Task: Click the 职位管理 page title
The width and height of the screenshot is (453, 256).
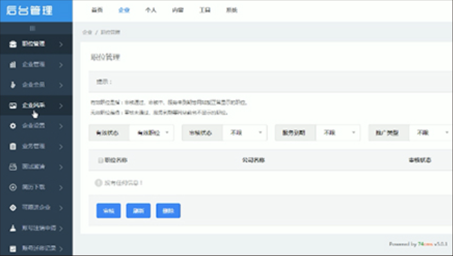Action: pyautogui.click(x=105, y=57)
